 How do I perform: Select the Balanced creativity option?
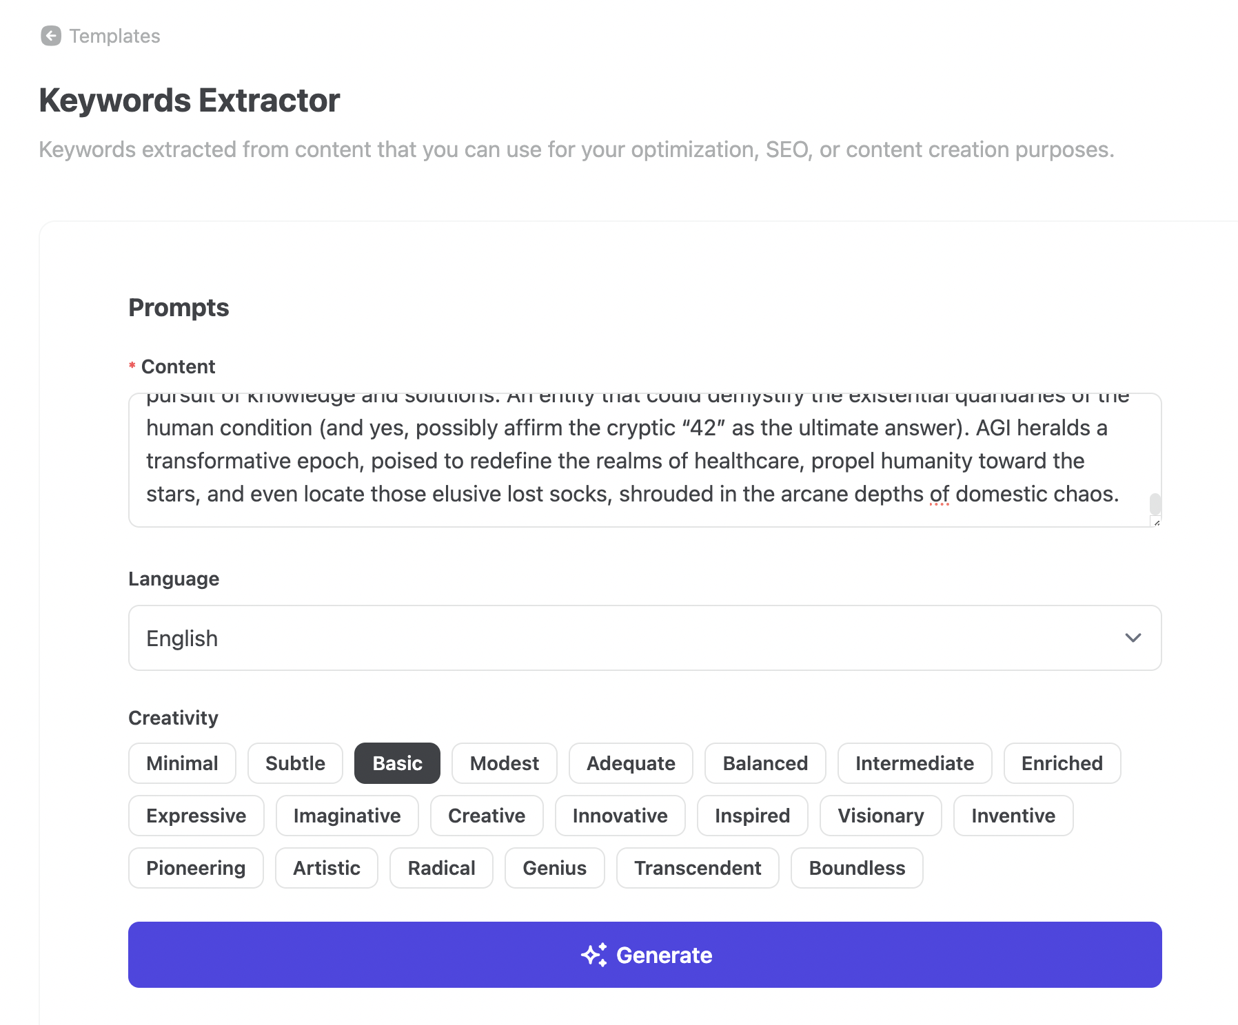pyautogui.click(x=764, y=763)
